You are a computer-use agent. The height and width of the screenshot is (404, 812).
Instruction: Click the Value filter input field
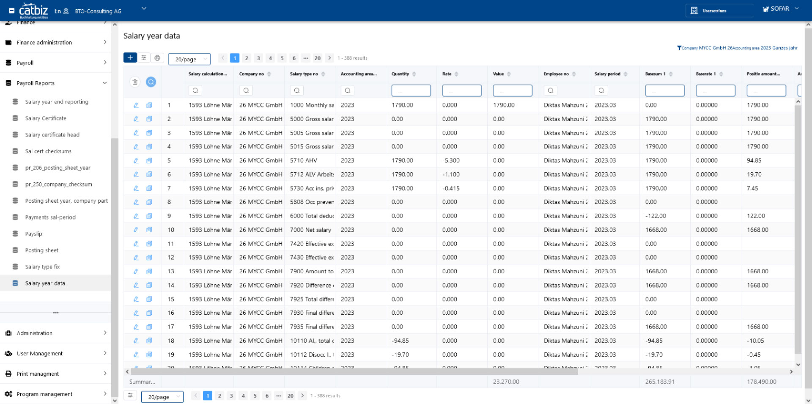point(513,91)
